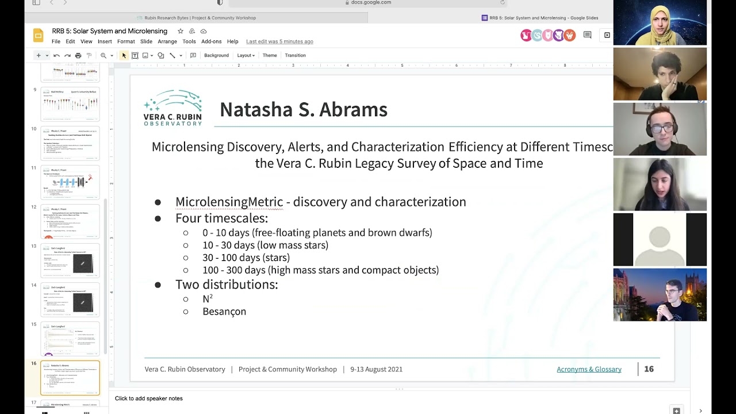Select slide 12 thumbnail
Image resolution: width=736 pixels, height=414 pixels.
click(70, 221)
